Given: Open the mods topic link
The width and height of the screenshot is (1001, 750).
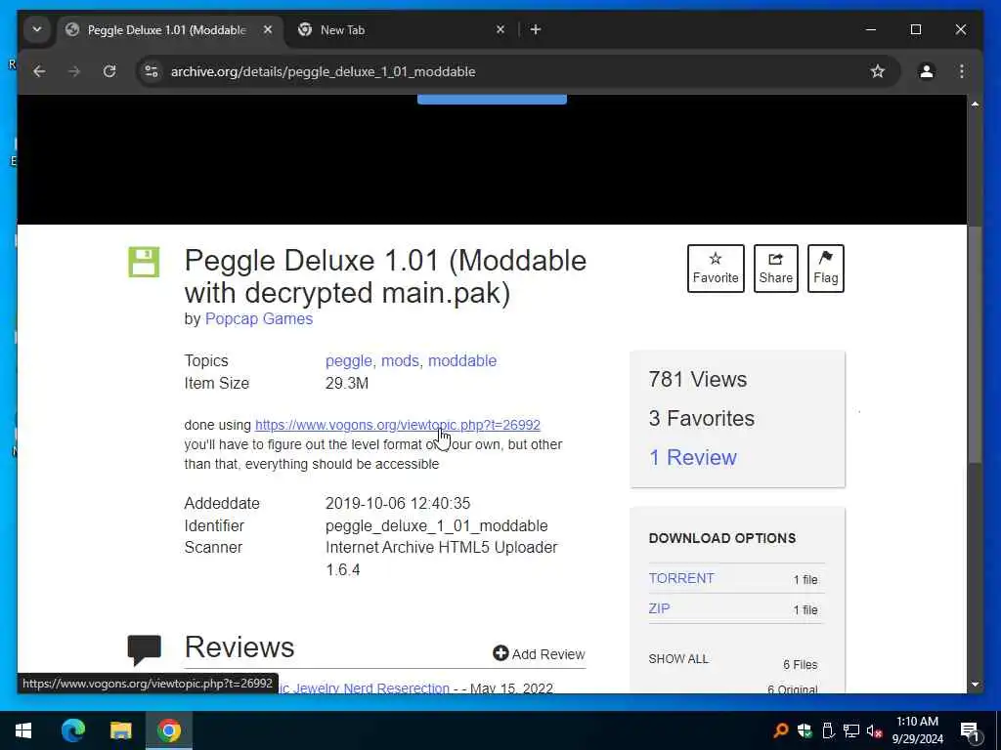Looking at the screenshot, I should [x=400, y=361].
